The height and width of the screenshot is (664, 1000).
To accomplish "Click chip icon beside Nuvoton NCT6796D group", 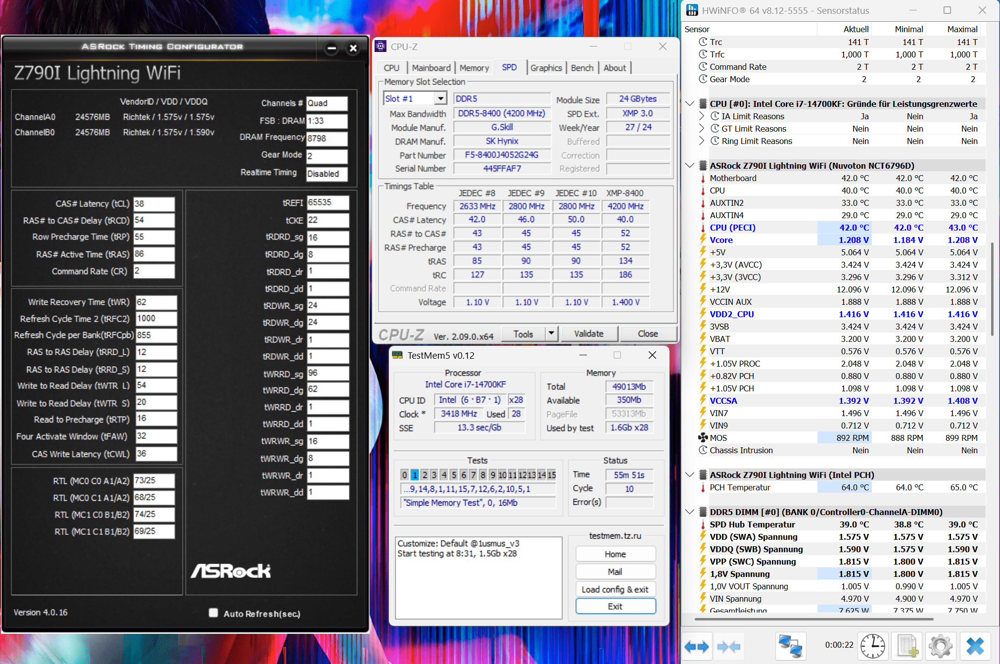I will [703, 166].
